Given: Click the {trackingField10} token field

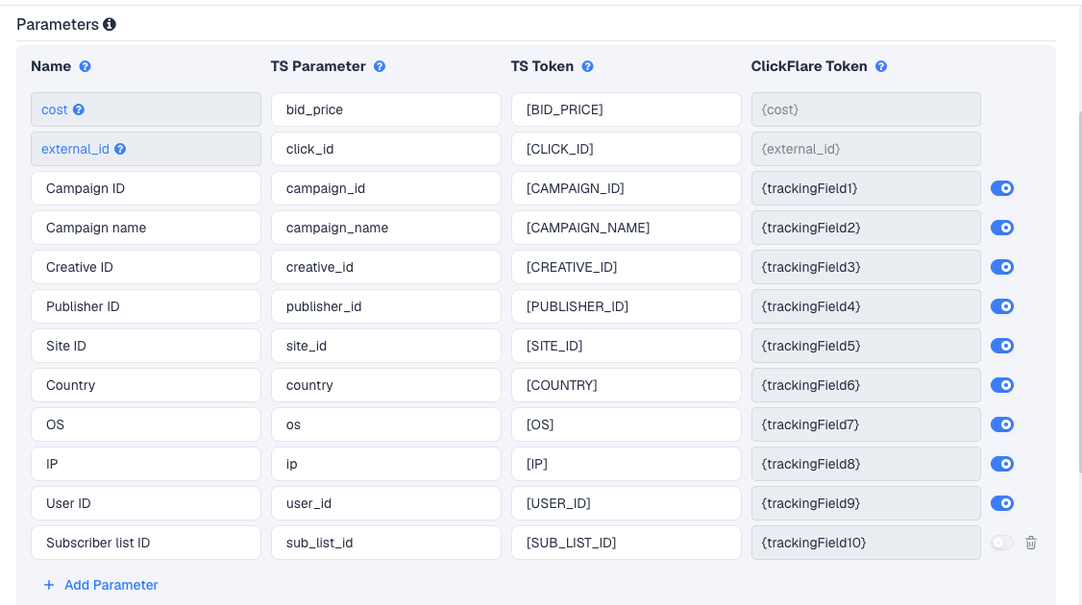Looking at the screenshot, I should click(866, 543).
